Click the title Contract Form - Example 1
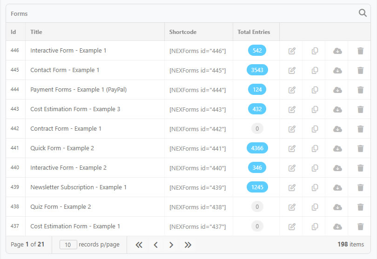This screenshot has height=259, width=377. click(66, 128)
